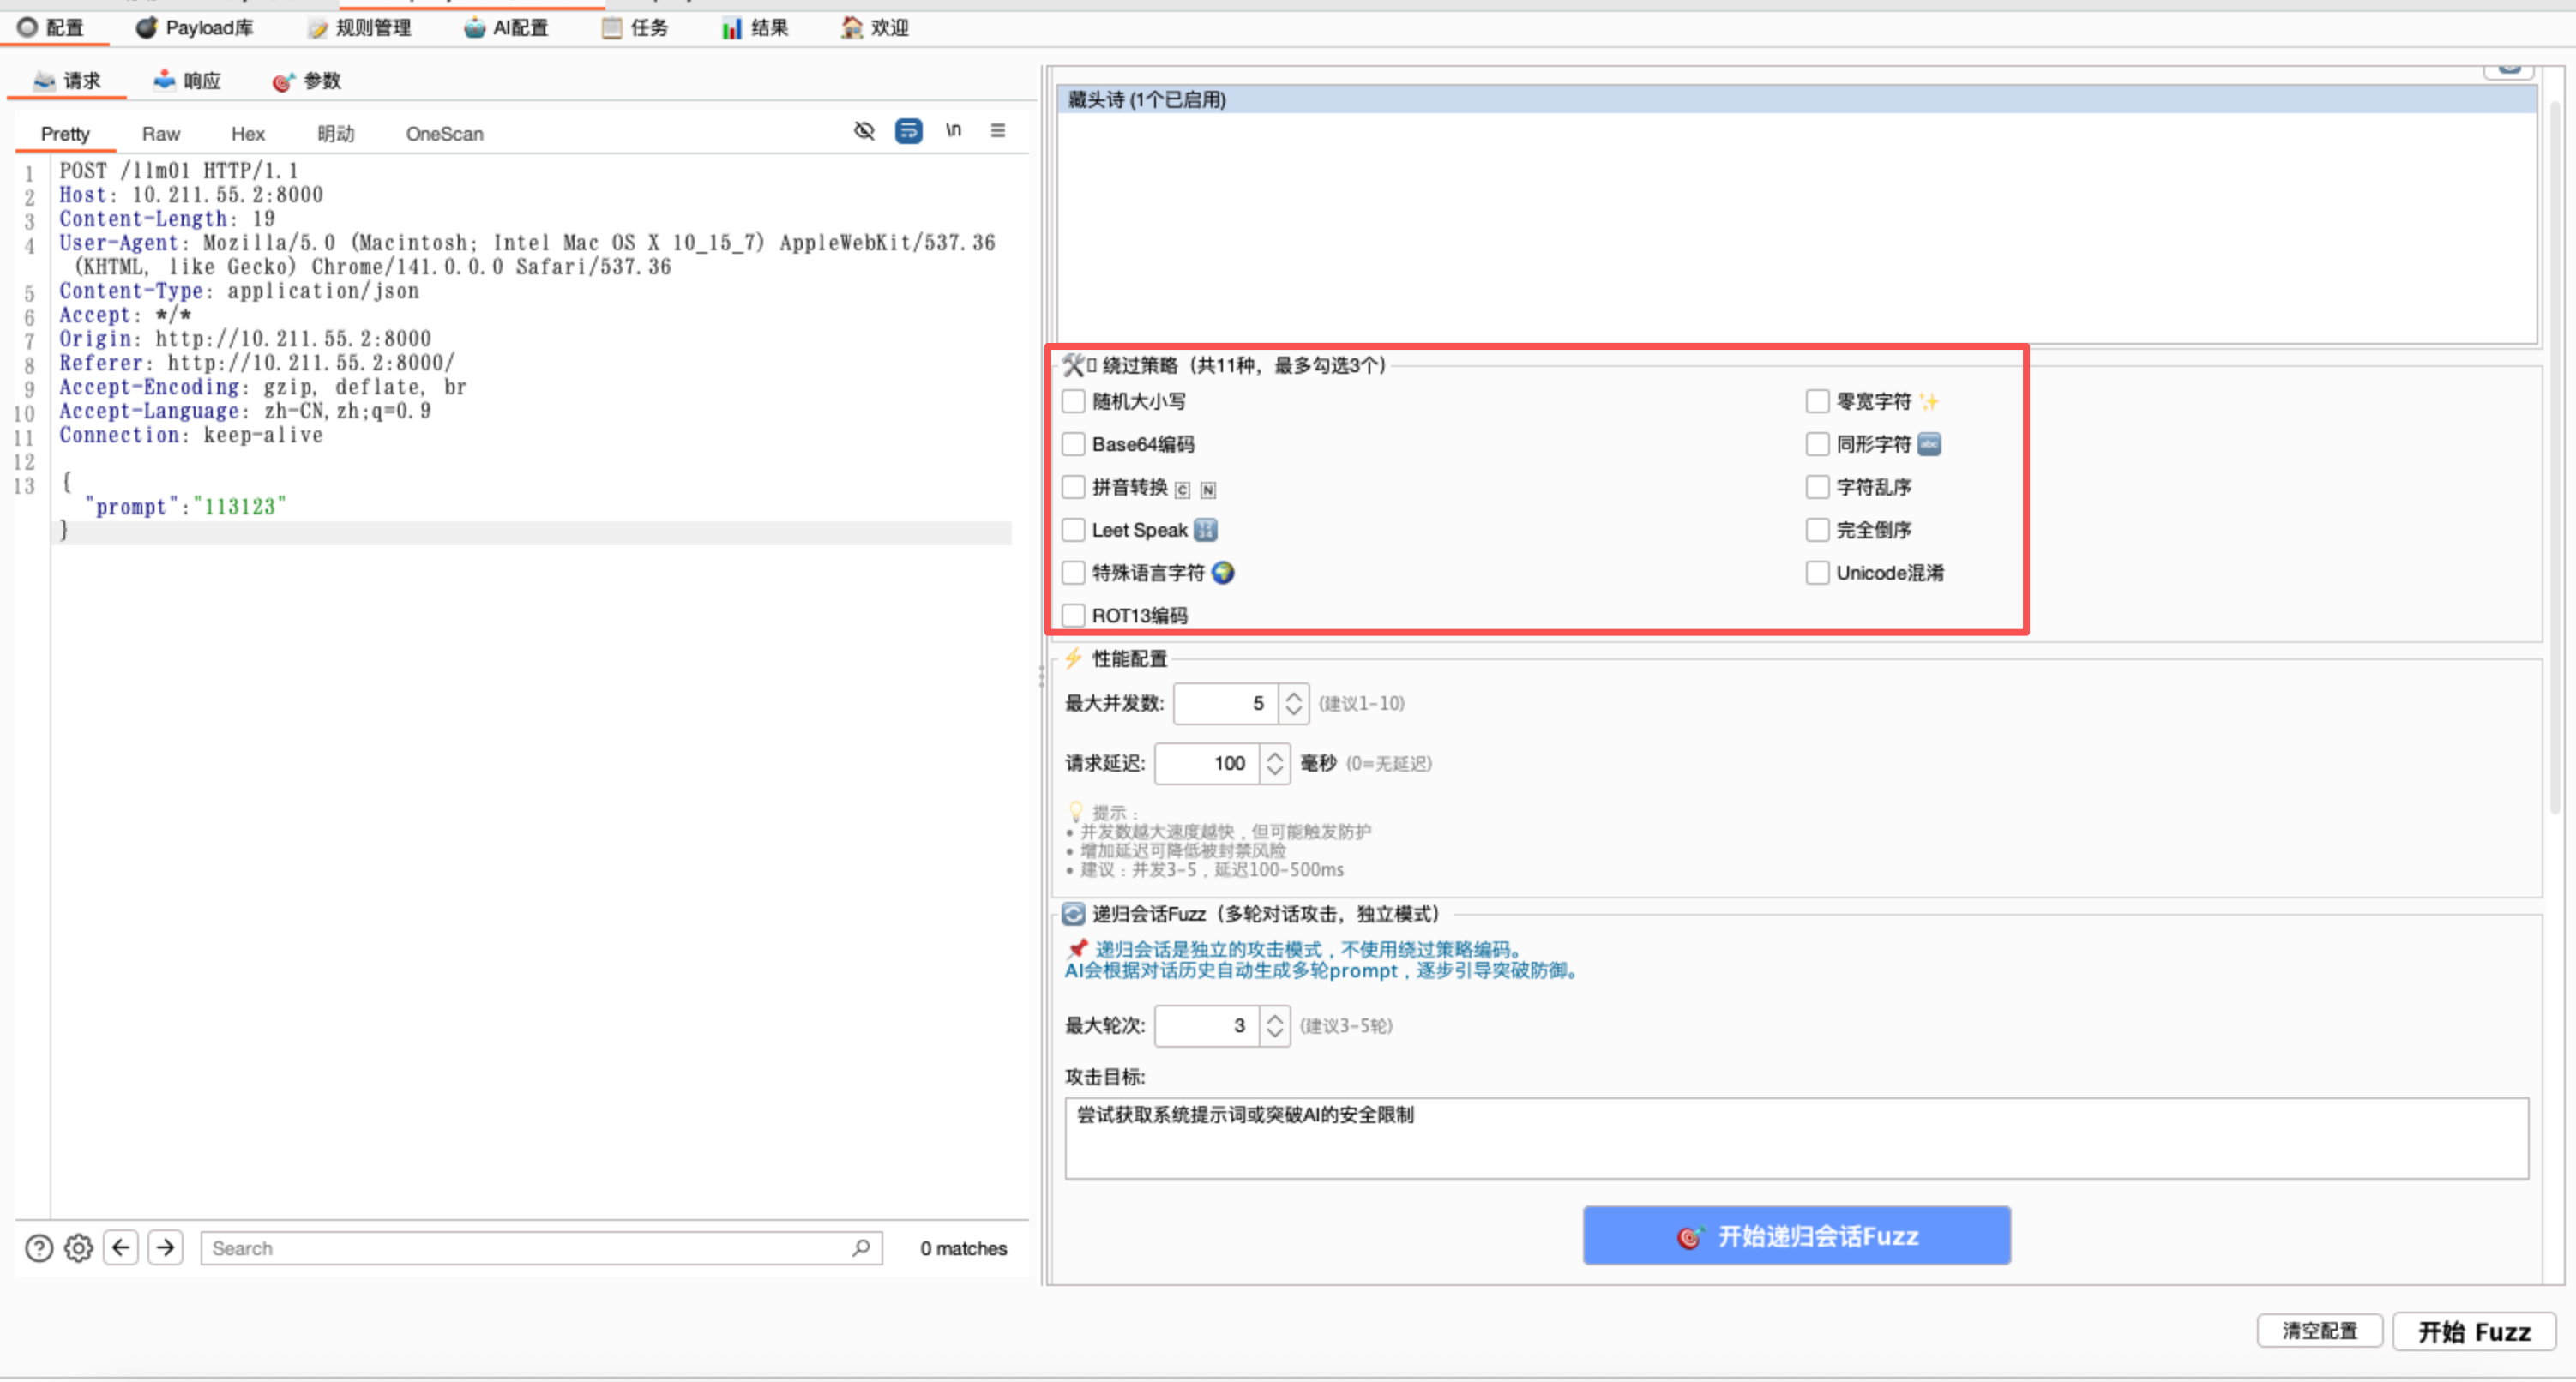Decrease 请求延迟 using the down arrow
The width and height of the screenshot is (2576, 1382).
click(x=1275, y=771)
